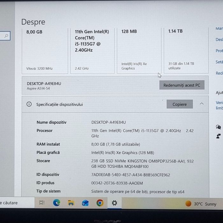Copy device specs with Copiere button
This screenshot has height=223, width=223.
tap(180, 104)
